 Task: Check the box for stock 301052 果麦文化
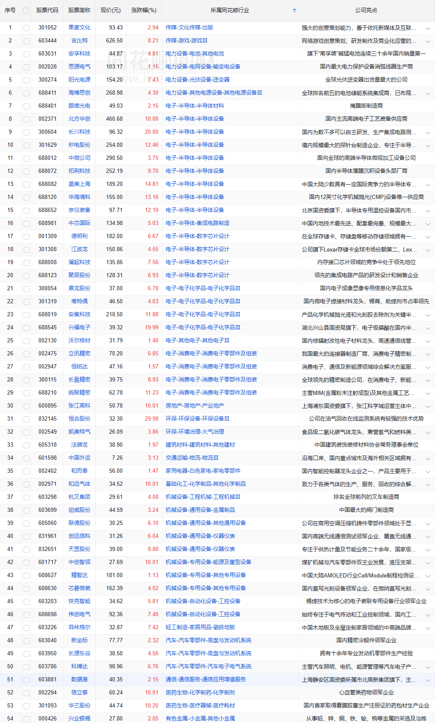pos(27,28)
